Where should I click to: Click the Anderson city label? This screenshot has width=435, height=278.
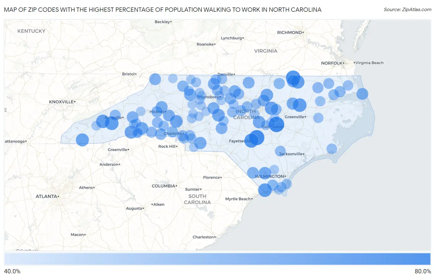[x=110, y=165]
